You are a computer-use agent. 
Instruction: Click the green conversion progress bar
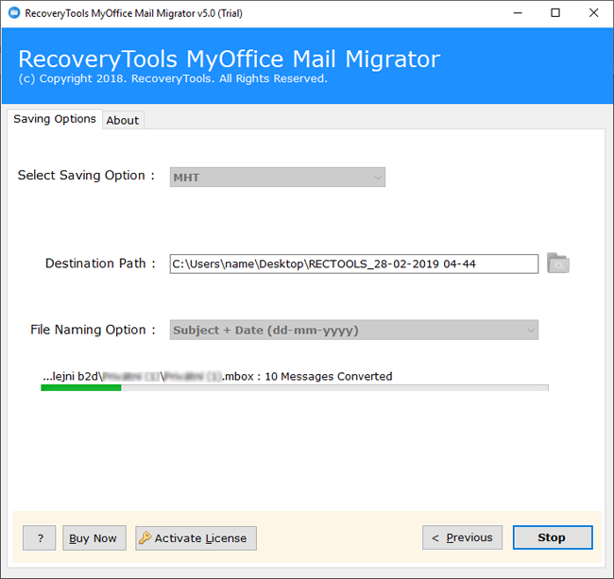point(295,387)
